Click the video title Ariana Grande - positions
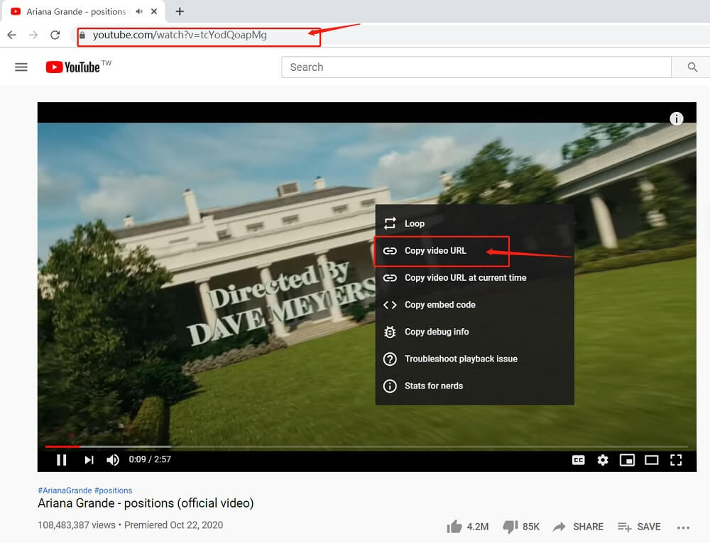Screen dimensions: 710x543 (x=146, y=503)
